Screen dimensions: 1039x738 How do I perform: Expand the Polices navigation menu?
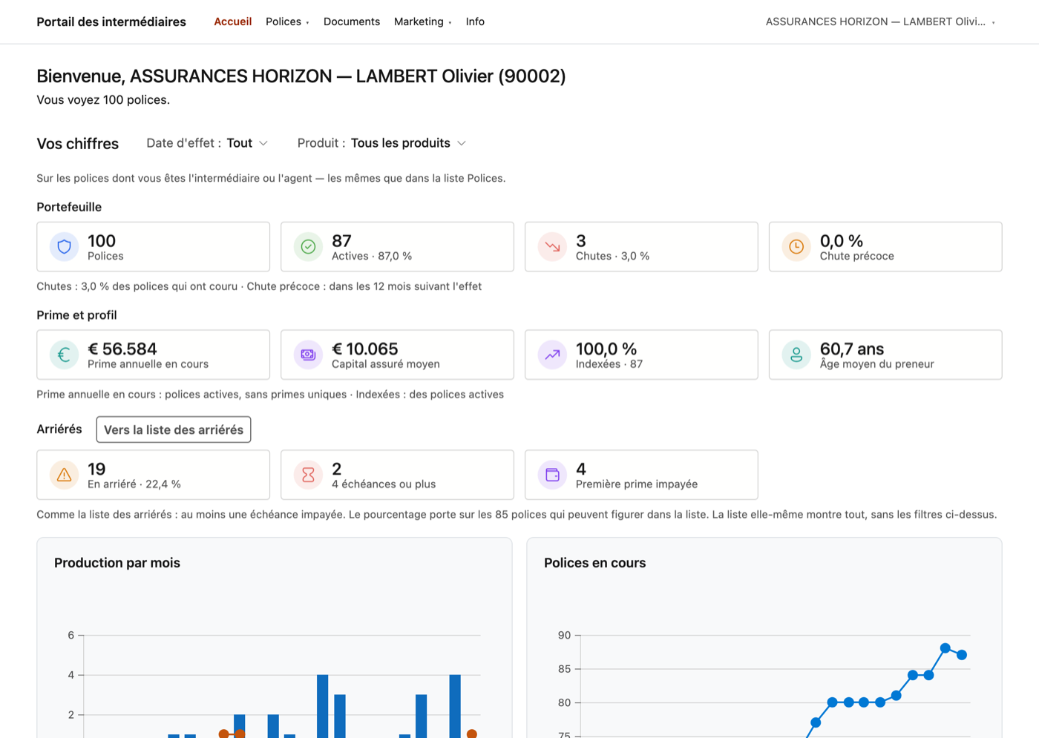(287, 22)
